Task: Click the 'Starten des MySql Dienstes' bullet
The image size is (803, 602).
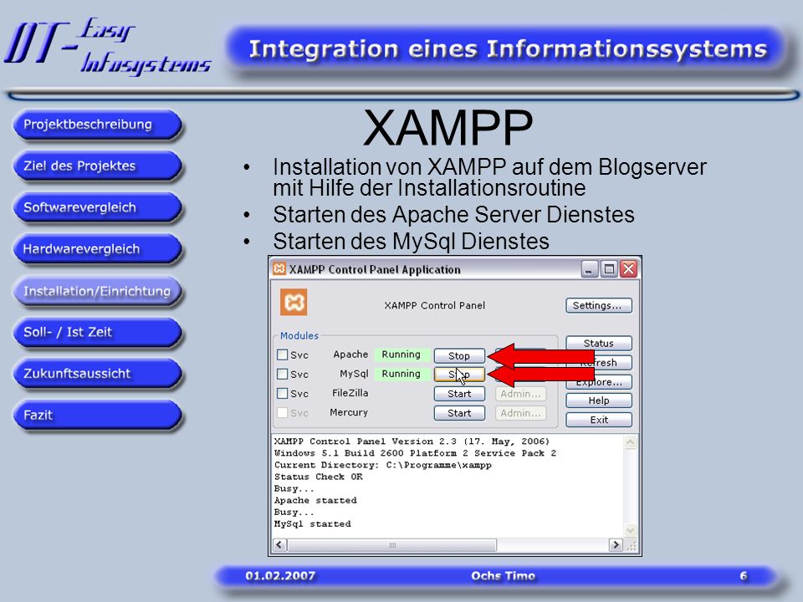Action: 411,241
